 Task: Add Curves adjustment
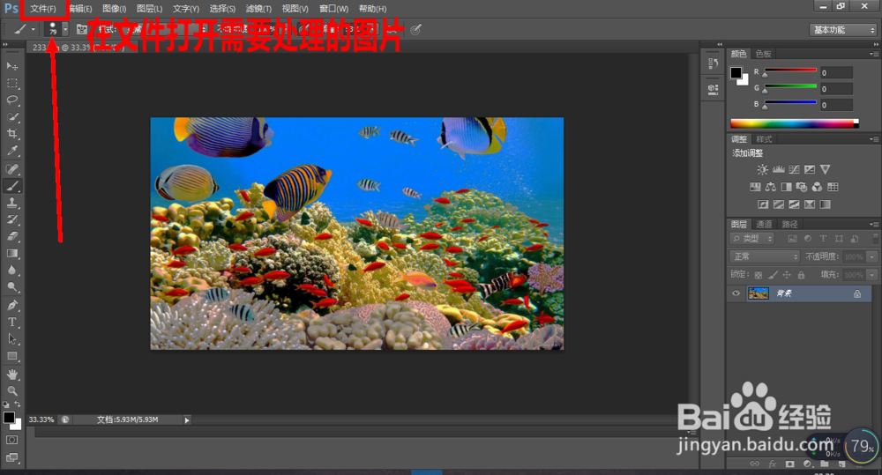click(795, 169)
